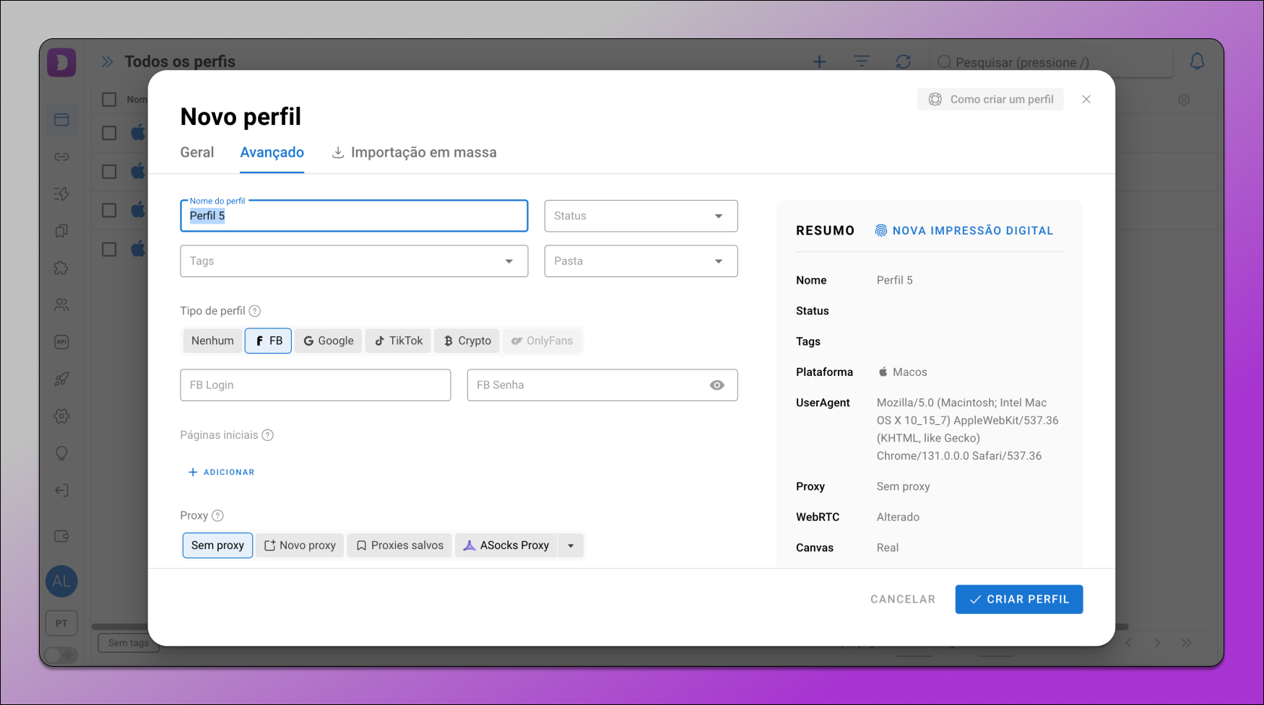Select the FB profile type
The width and height of the screenshot is (1264, 705).
[x=268, y=341]
